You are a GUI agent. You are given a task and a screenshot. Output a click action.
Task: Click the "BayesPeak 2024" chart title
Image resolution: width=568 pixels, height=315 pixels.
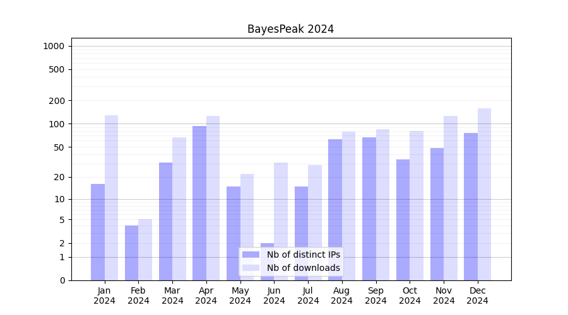click(x=290, y=29)
